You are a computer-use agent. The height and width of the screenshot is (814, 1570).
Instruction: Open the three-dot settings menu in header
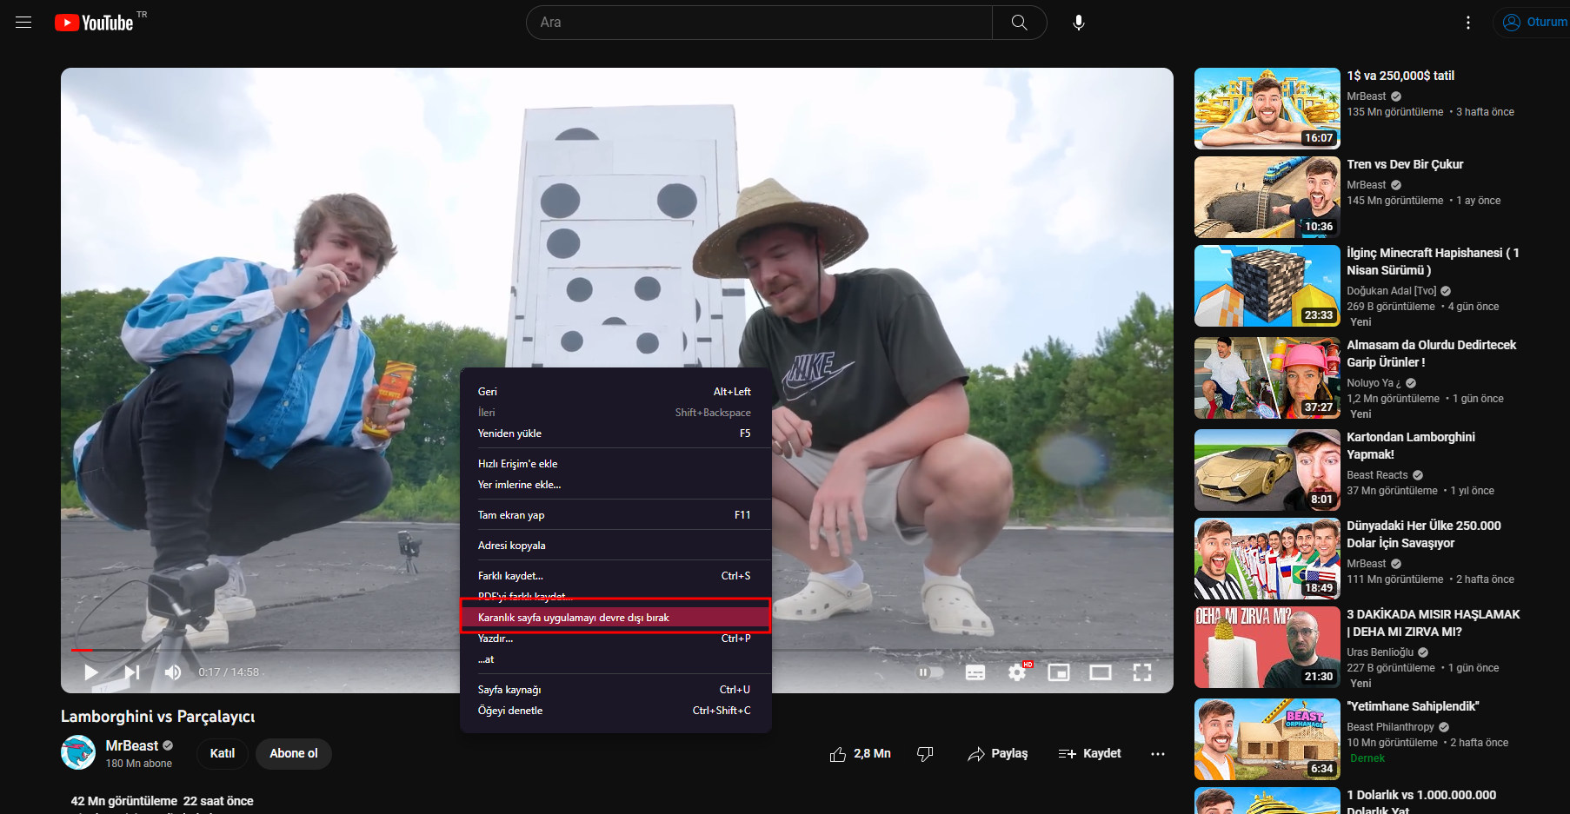point(1468,23)
